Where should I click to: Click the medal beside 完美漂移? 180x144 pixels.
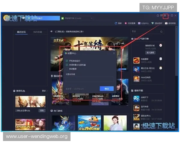pos(160,59)
